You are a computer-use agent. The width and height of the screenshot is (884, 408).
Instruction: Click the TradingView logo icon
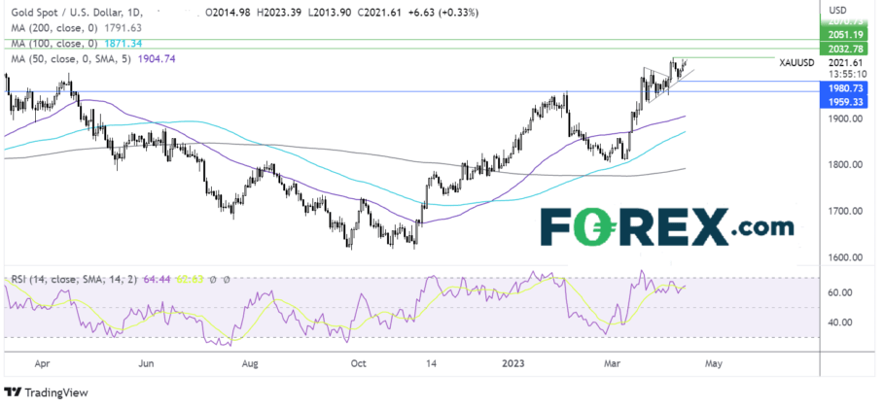(11, 393)
